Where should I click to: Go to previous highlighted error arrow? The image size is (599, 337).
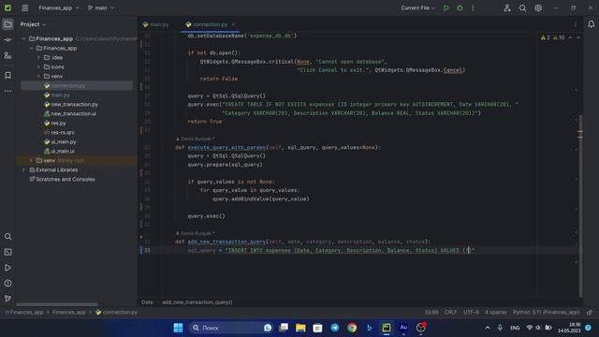570,37
